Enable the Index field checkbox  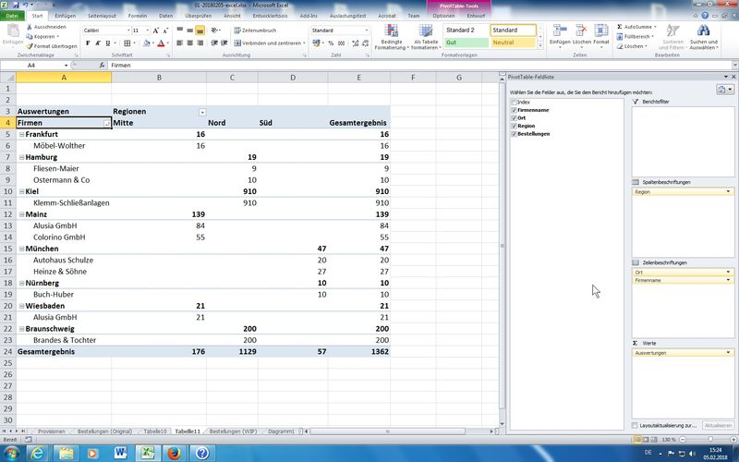(x=514, y=102)
